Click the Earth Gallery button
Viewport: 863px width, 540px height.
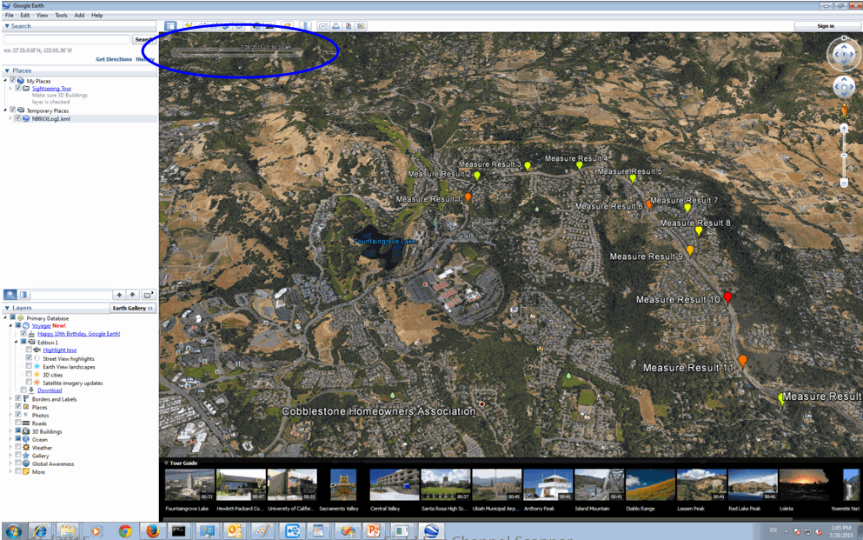click(x=133, y=308)
